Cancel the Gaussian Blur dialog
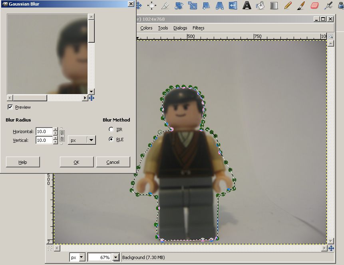 coord(113,162)
